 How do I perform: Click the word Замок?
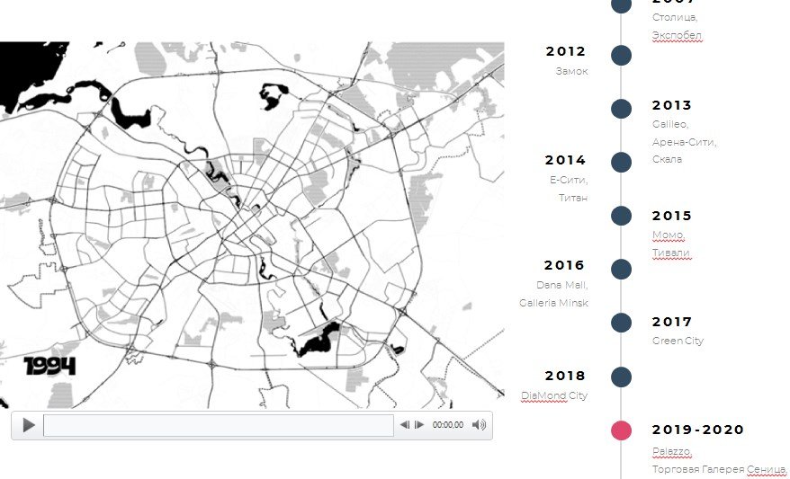[572, 72]
